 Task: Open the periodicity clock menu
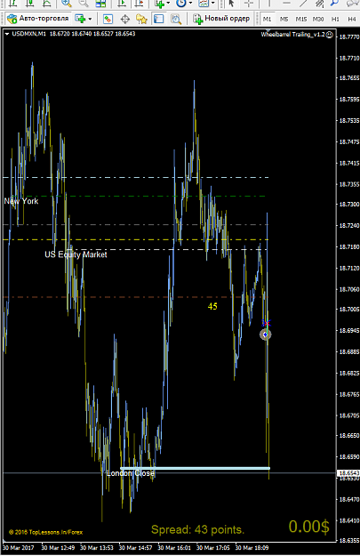(x=181, y=4)
